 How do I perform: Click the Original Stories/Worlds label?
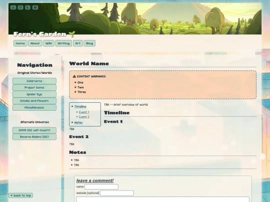coord(35,73)
